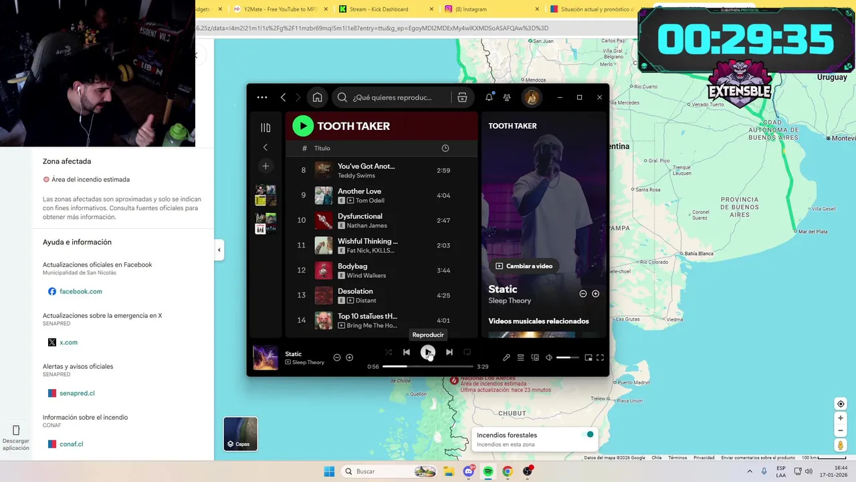Zoom in on the Google map
Viewport: 856px width, 482px height.
841,418
